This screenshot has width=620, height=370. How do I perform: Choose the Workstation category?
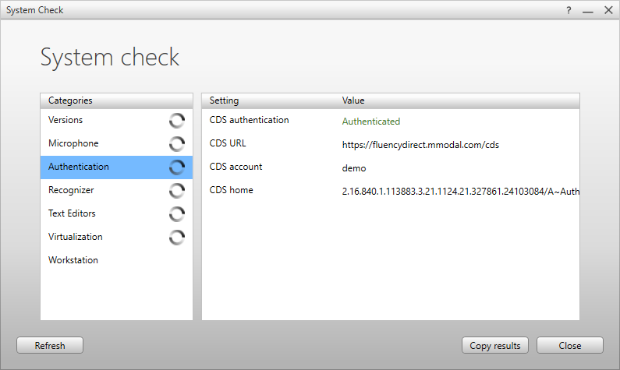point(73,260)
